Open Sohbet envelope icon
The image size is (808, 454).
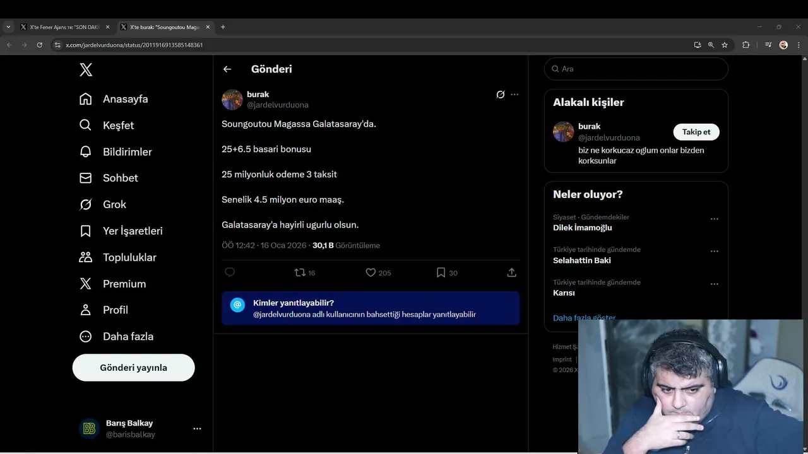(x=86, y=178)
